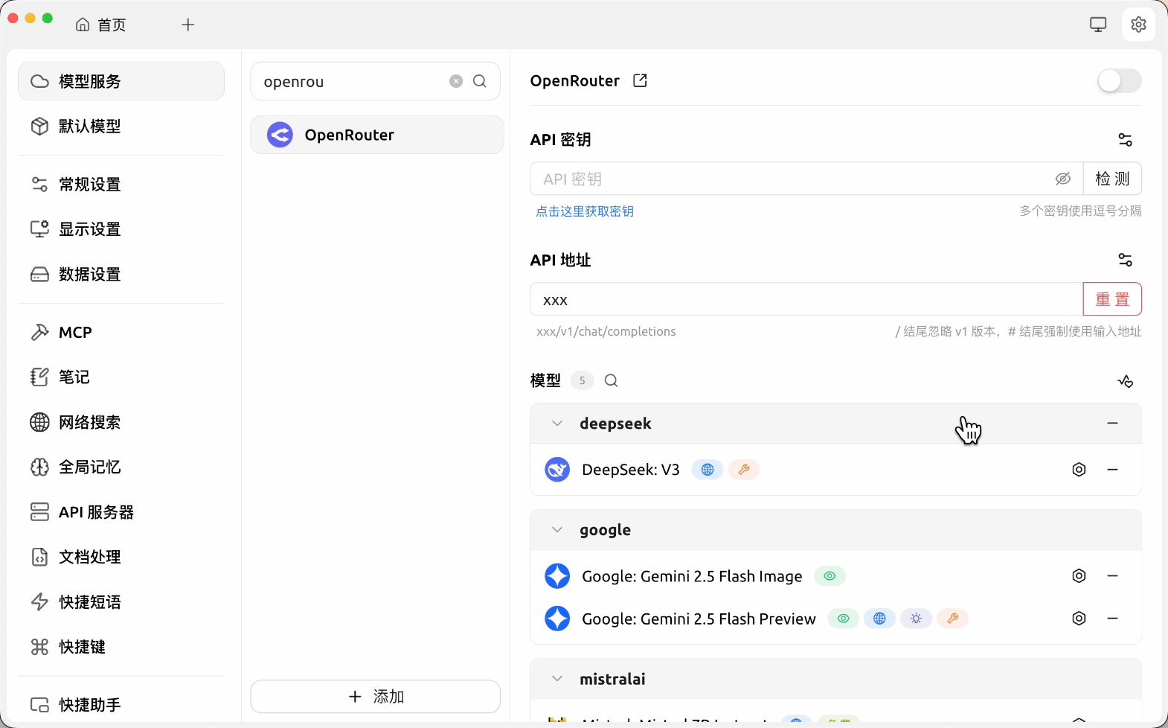Click Google: Gemini 2.5 Flash Preview name
The image size is (1168, 728).
coord(699,619)
